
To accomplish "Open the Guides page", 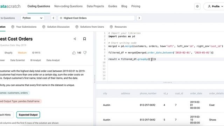I will tap(113, 6).
